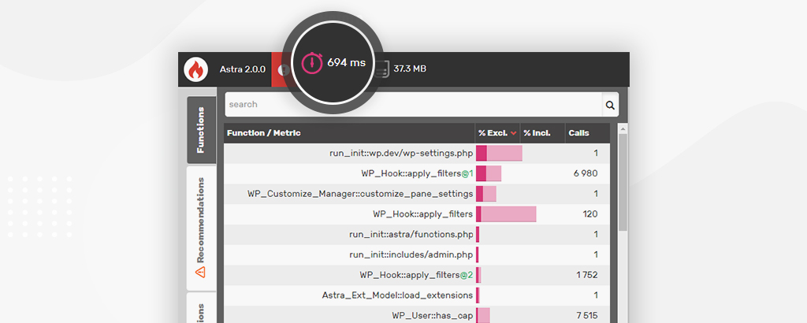
Task: Select the WP_Hook::apply_filters row with 120 calls
Action: pyautogui.click(x=417, y=214)
